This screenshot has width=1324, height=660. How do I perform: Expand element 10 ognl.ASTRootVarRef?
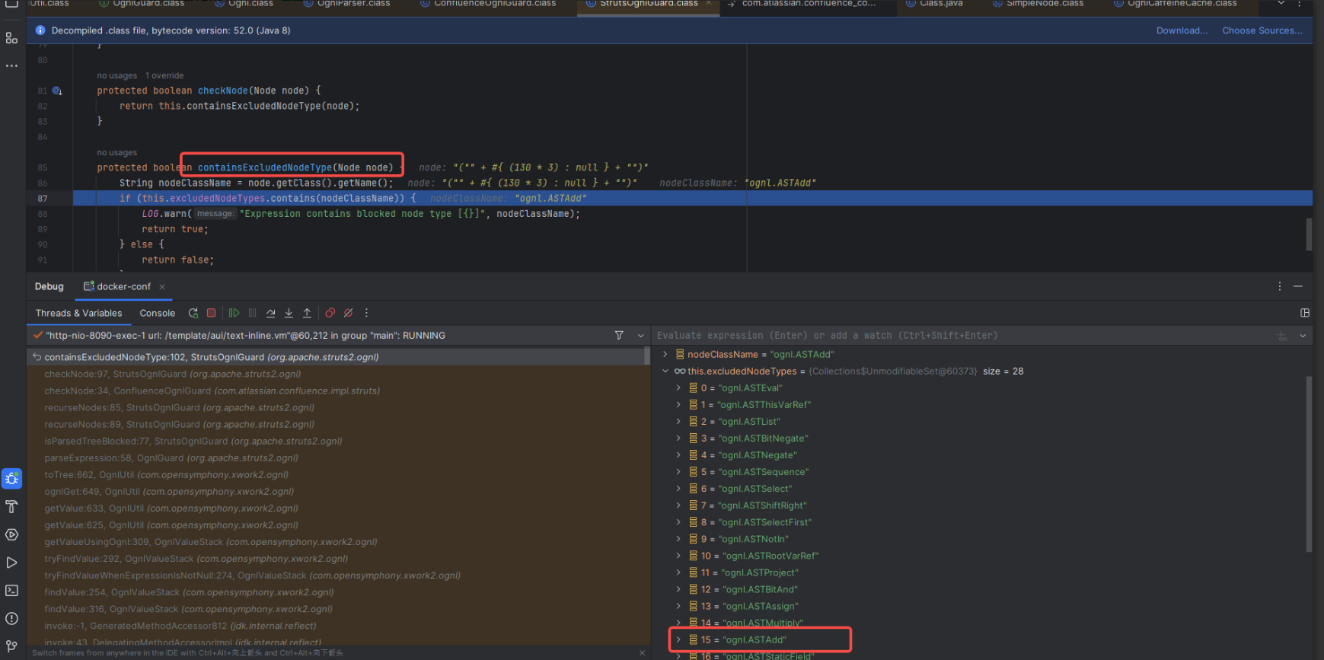coord(678,556)
